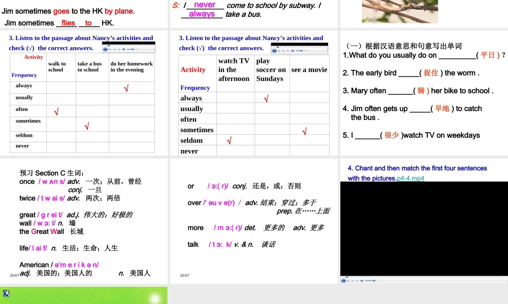This screenshot has height=304, width=508.
Task: Click '预习 Section C 生词' heading
Action: pyautogui.click(x=52, y=173)
